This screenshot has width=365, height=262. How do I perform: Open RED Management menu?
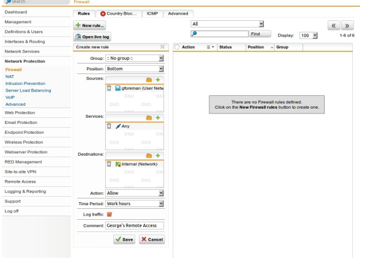tap(23, 162)
